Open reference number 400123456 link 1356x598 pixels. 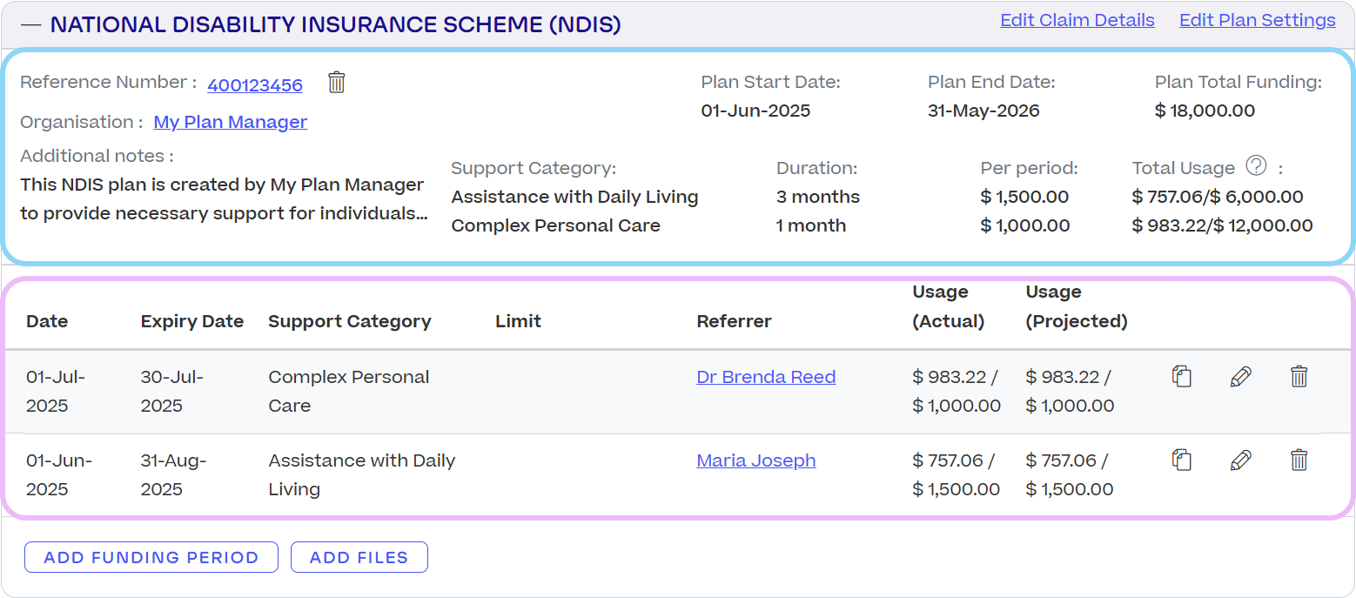255,85
